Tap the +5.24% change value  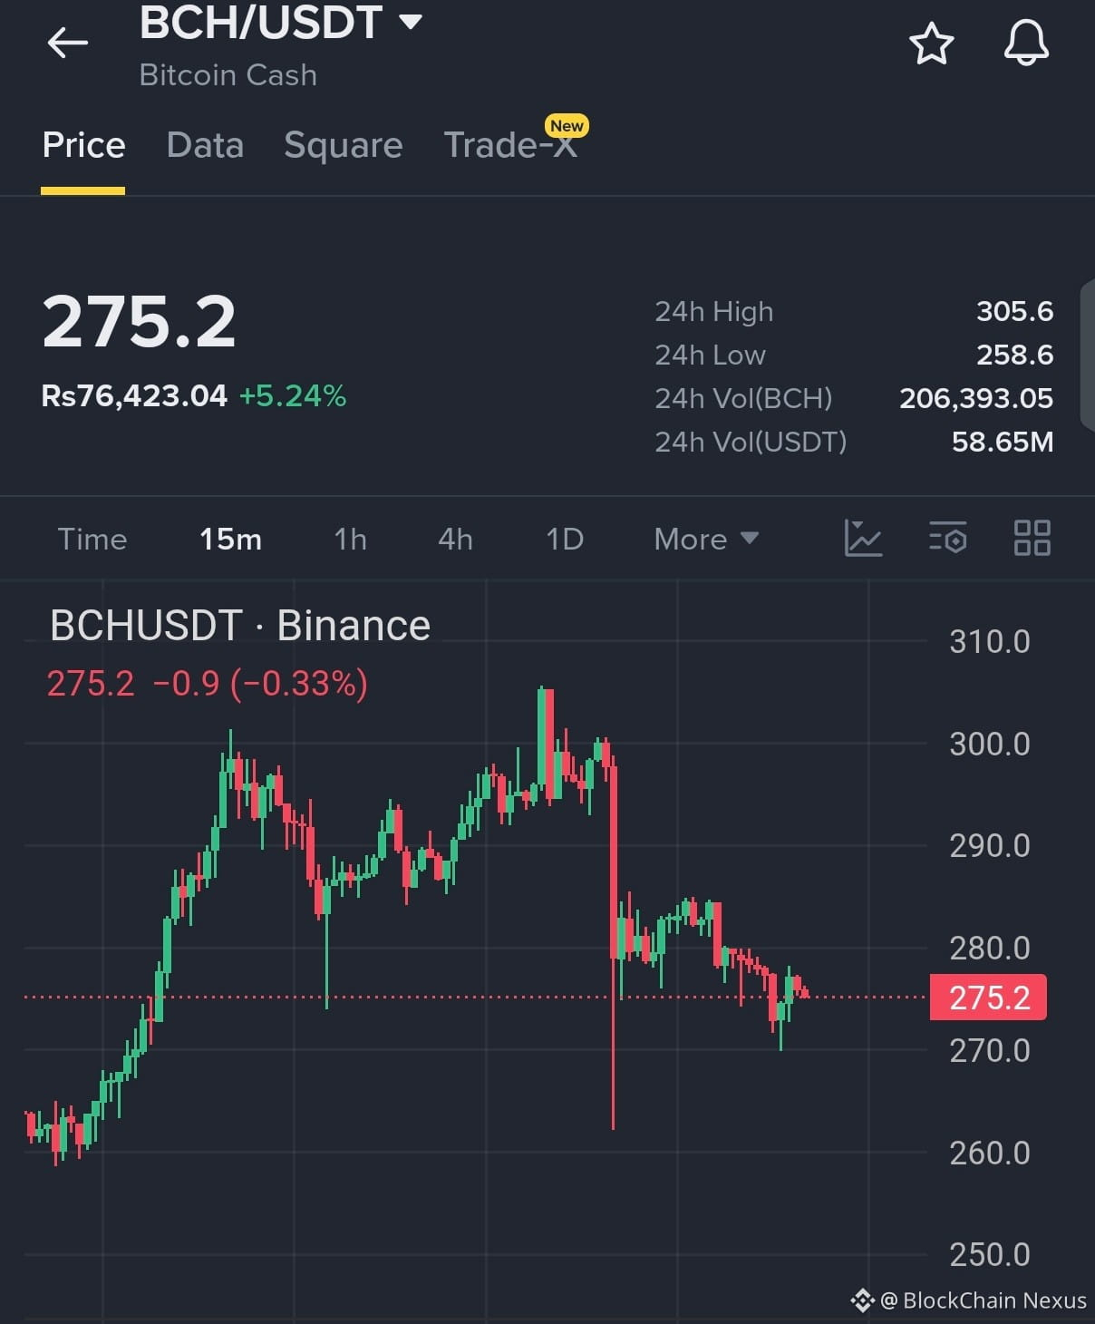coord(292,395)
